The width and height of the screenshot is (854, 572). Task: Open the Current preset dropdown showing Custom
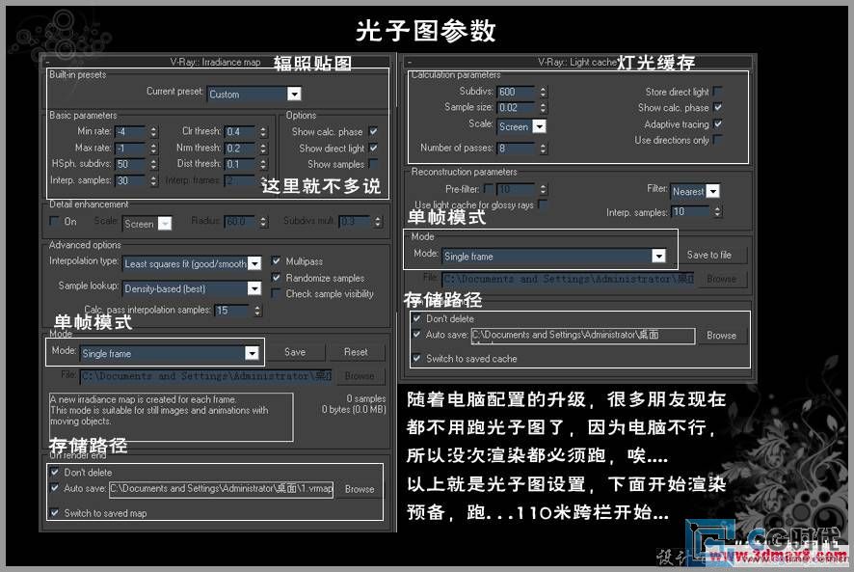[x=254, y=94]
